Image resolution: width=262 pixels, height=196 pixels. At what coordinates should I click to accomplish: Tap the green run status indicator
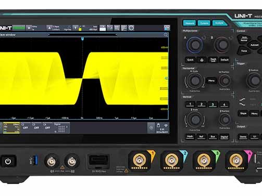click(19, 28)
